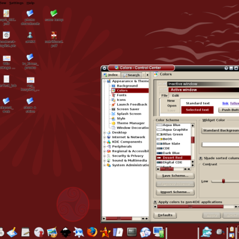Click the help icon in the Control Center titlebar
The height and width of the screenshot is (239, 239).
click(226, 68)
